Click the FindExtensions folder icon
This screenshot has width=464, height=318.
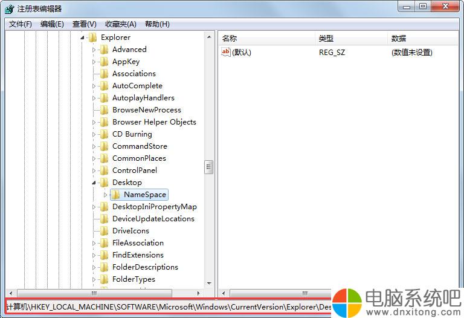(104, 255)
